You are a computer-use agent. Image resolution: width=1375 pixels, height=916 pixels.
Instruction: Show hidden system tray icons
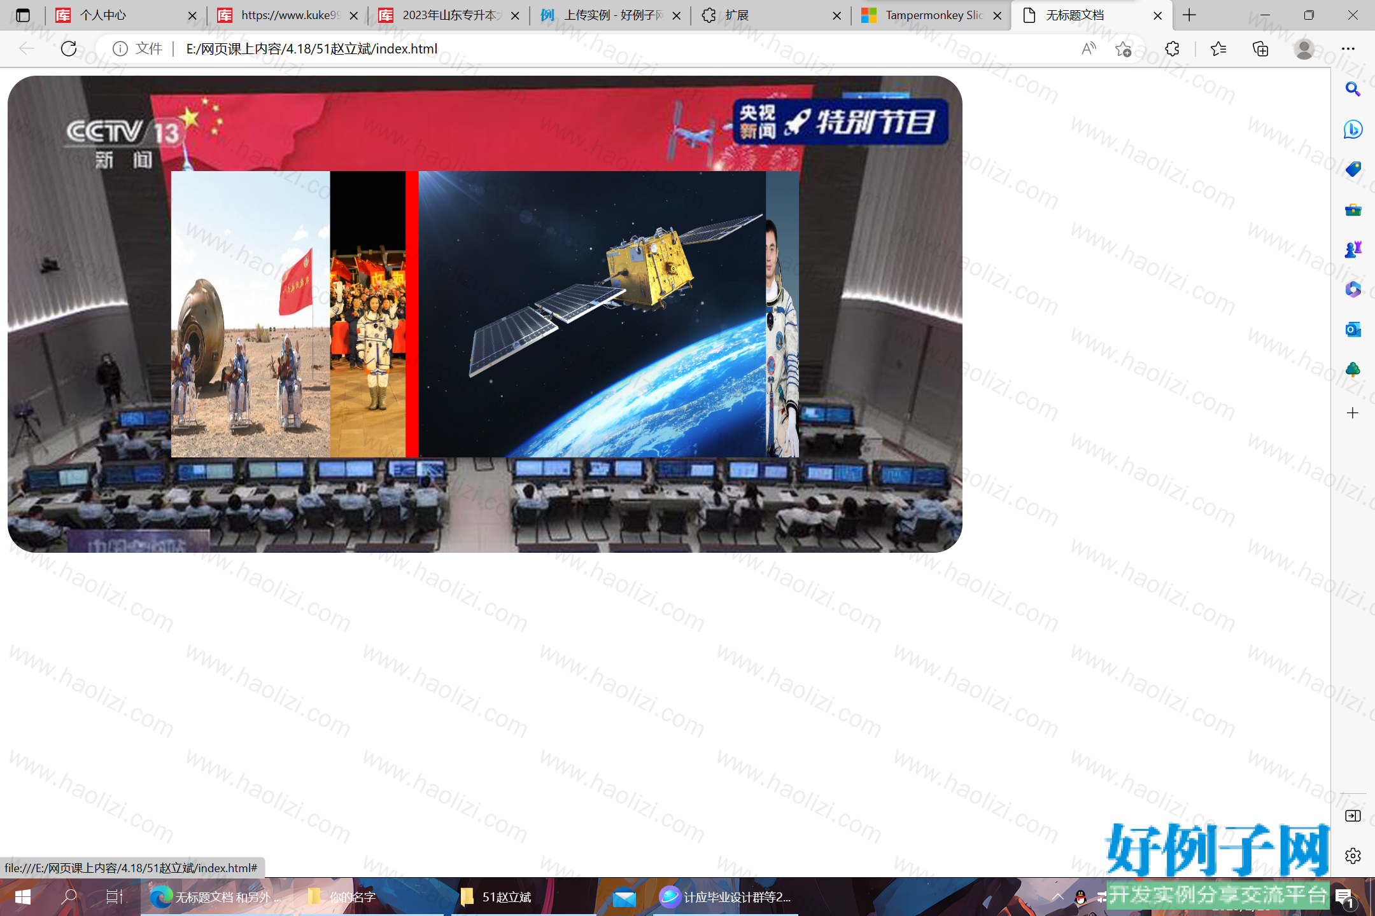pos(1057,897)
